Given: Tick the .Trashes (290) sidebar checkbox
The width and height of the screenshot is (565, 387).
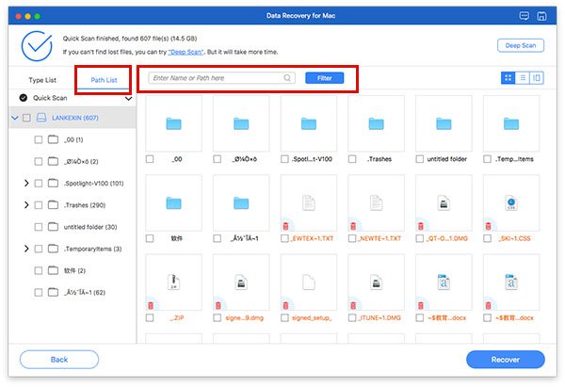Looking at the screenshot, I should (x=39, y=205).
